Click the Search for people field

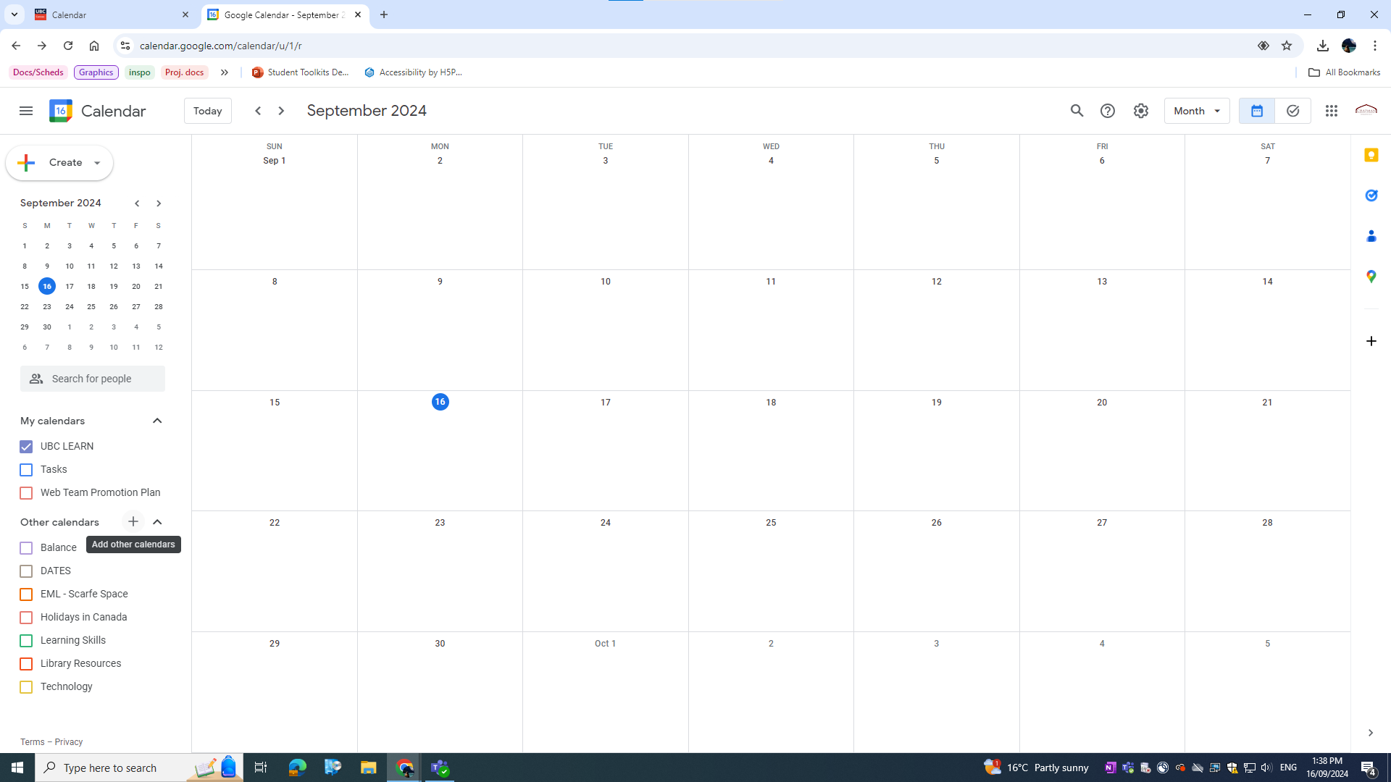tap(92, 379)
